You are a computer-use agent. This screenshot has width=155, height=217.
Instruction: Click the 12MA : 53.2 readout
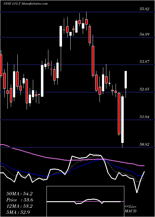19,206
